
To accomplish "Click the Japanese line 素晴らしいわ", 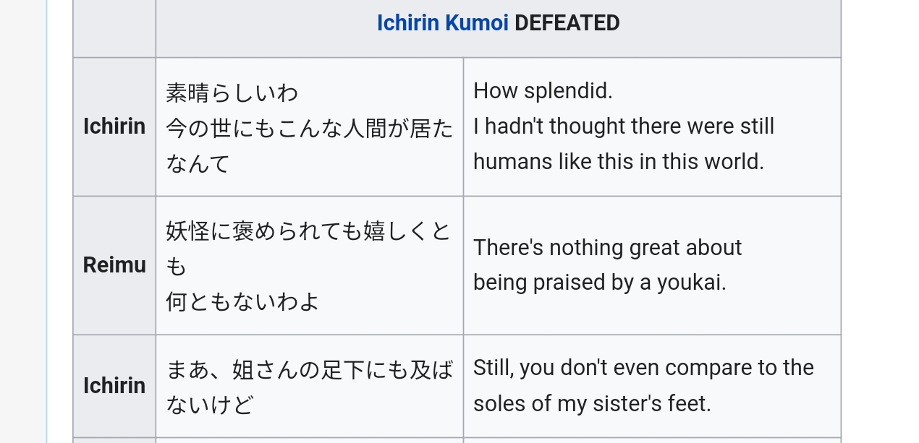I will pyautogui.click(x=232, y=93).
